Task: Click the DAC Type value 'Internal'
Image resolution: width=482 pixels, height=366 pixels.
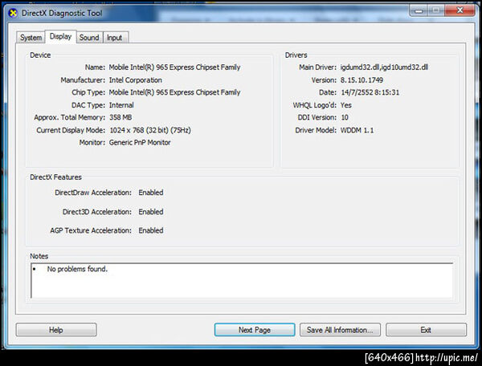Action: [x=121, y=105]
